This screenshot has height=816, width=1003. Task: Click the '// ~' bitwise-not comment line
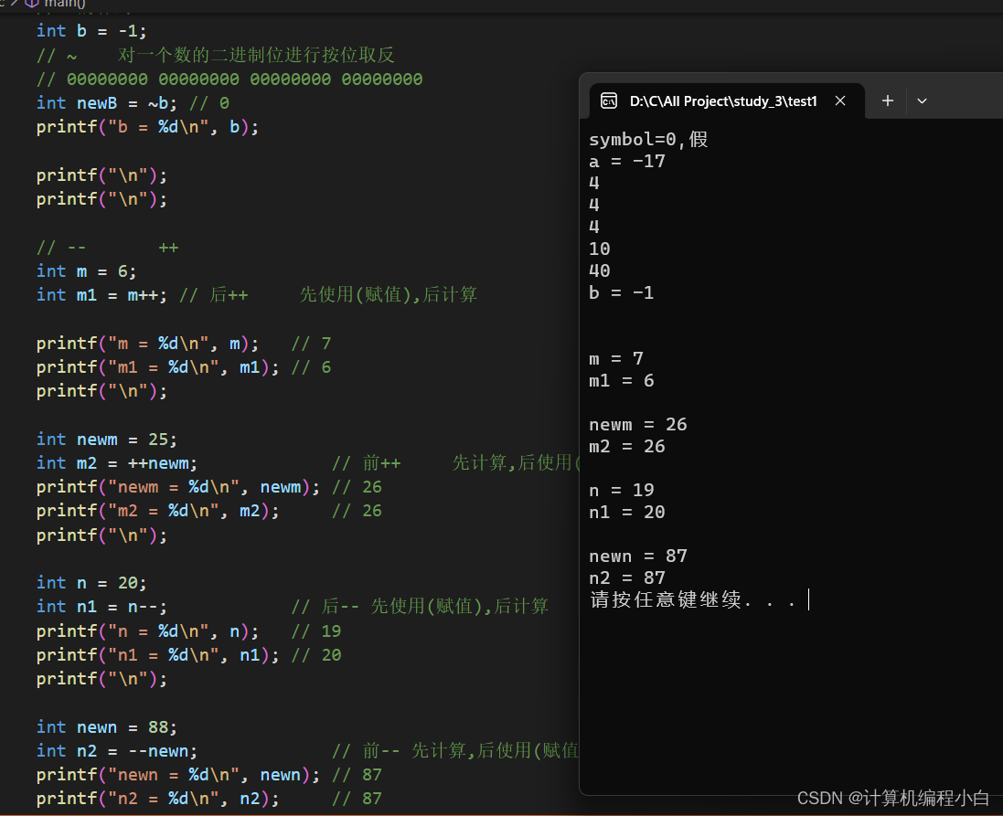click(216, 55)
